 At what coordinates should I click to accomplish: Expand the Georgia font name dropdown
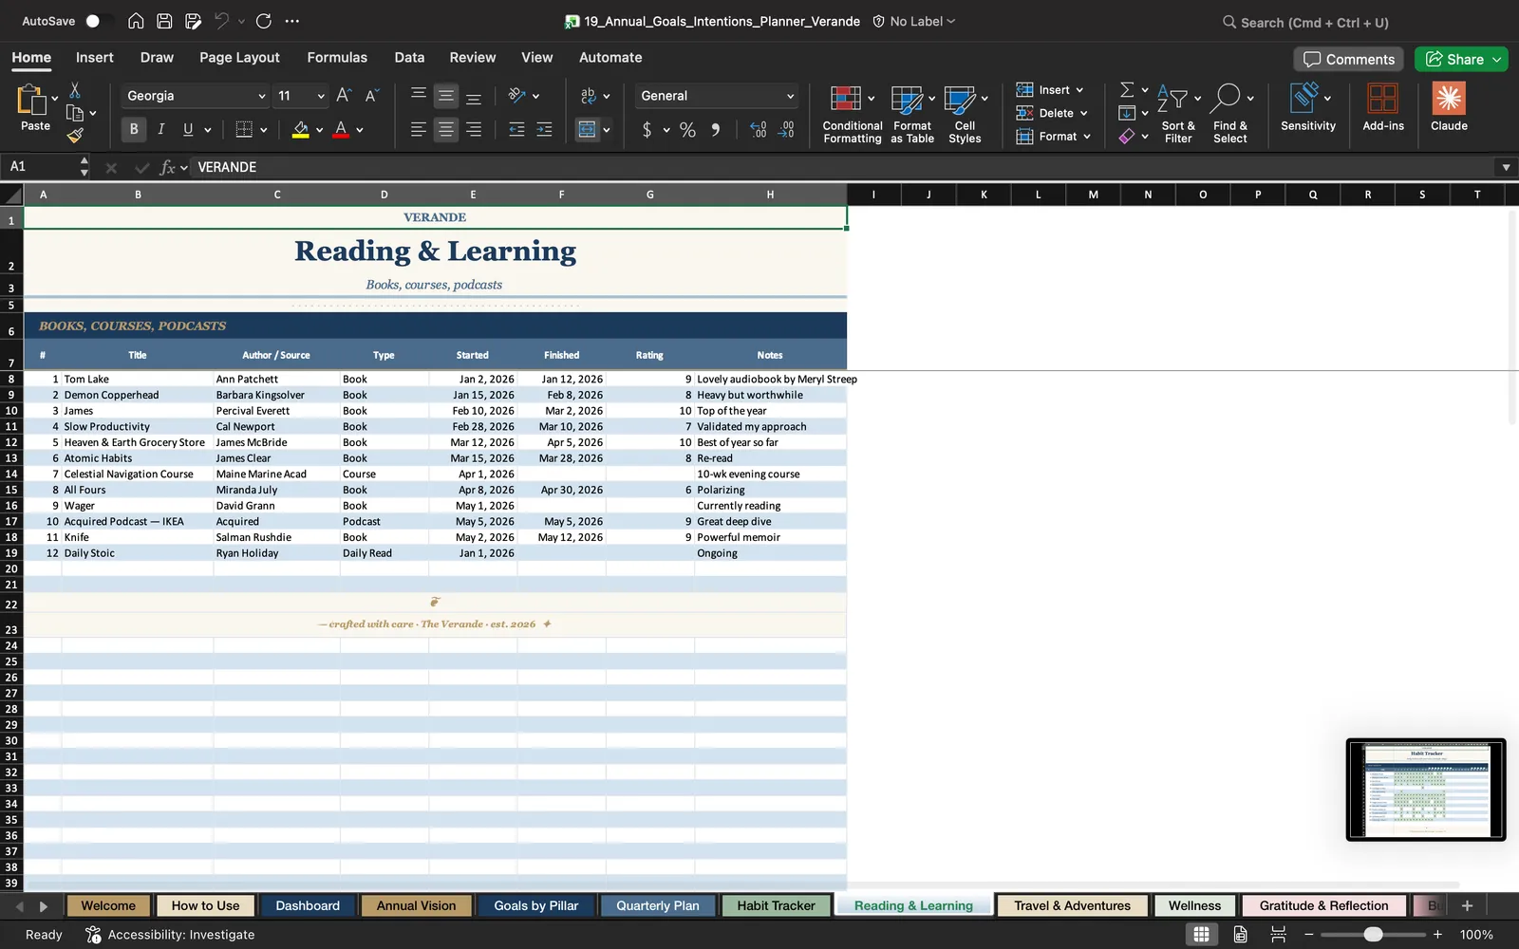(x=262, y=96)
